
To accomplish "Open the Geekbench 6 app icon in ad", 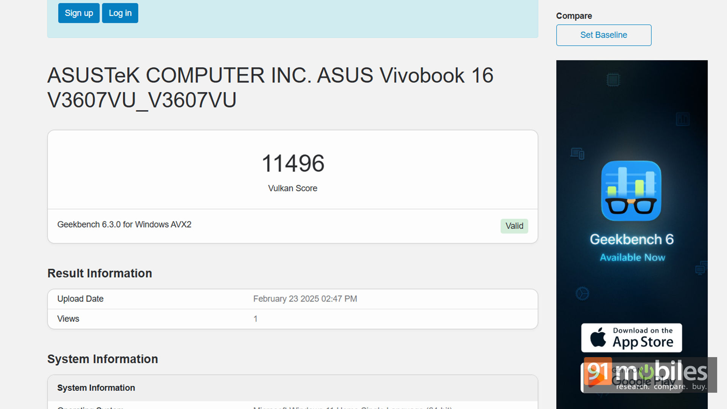I will [631, 191].
